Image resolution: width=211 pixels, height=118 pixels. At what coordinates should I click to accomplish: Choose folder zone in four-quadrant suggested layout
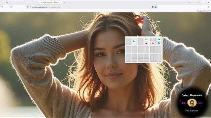(159, 39)
